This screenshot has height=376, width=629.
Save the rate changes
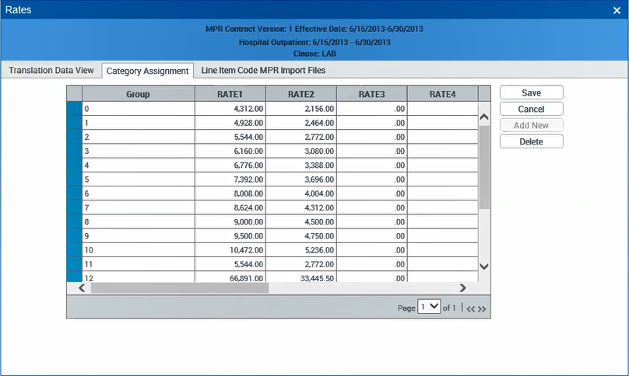[531, 93]
